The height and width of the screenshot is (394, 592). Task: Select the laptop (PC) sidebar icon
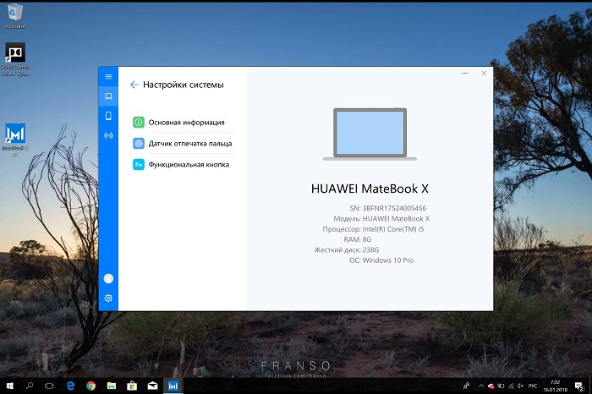108,96
